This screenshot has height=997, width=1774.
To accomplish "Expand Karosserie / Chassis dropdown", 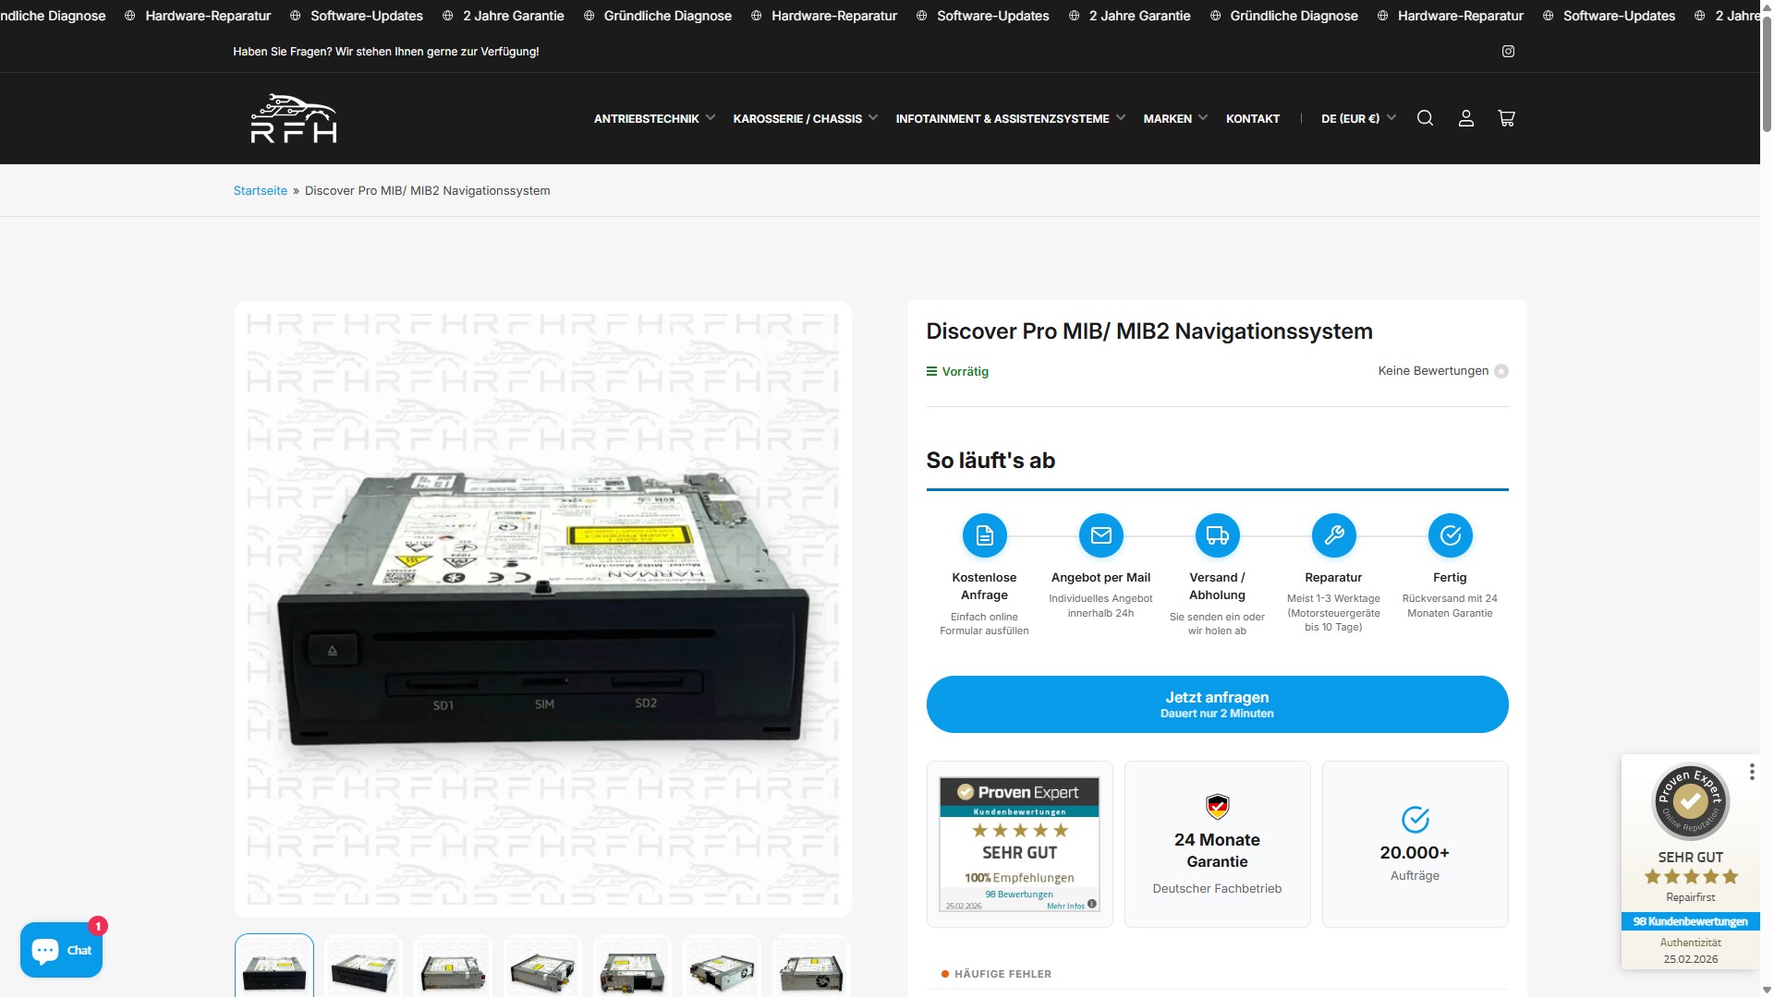I will tap(804, 118).
